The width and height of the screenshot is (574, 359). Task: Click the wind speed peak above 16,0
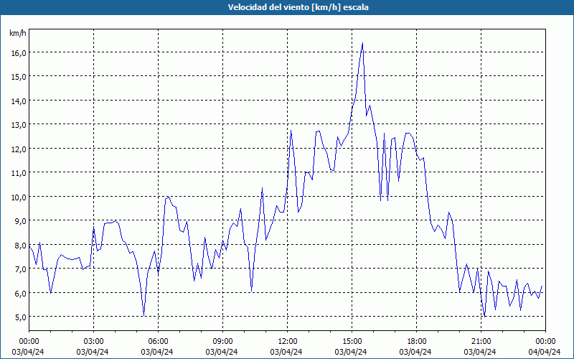coord(362,43)
